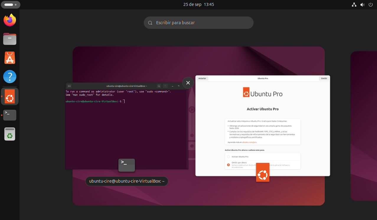
Task: Switch to the adjacent workspace on the right
Action: 363,126
